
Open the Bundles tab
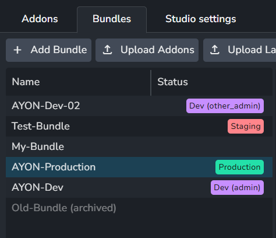pos(112,19)
